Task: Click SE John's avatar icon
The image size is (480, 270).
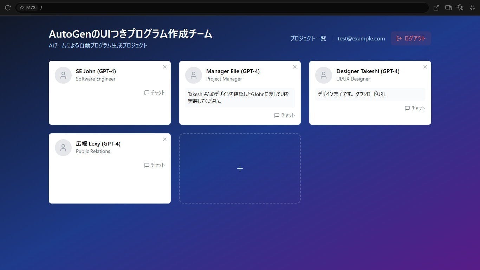Action: coord(63,75)
